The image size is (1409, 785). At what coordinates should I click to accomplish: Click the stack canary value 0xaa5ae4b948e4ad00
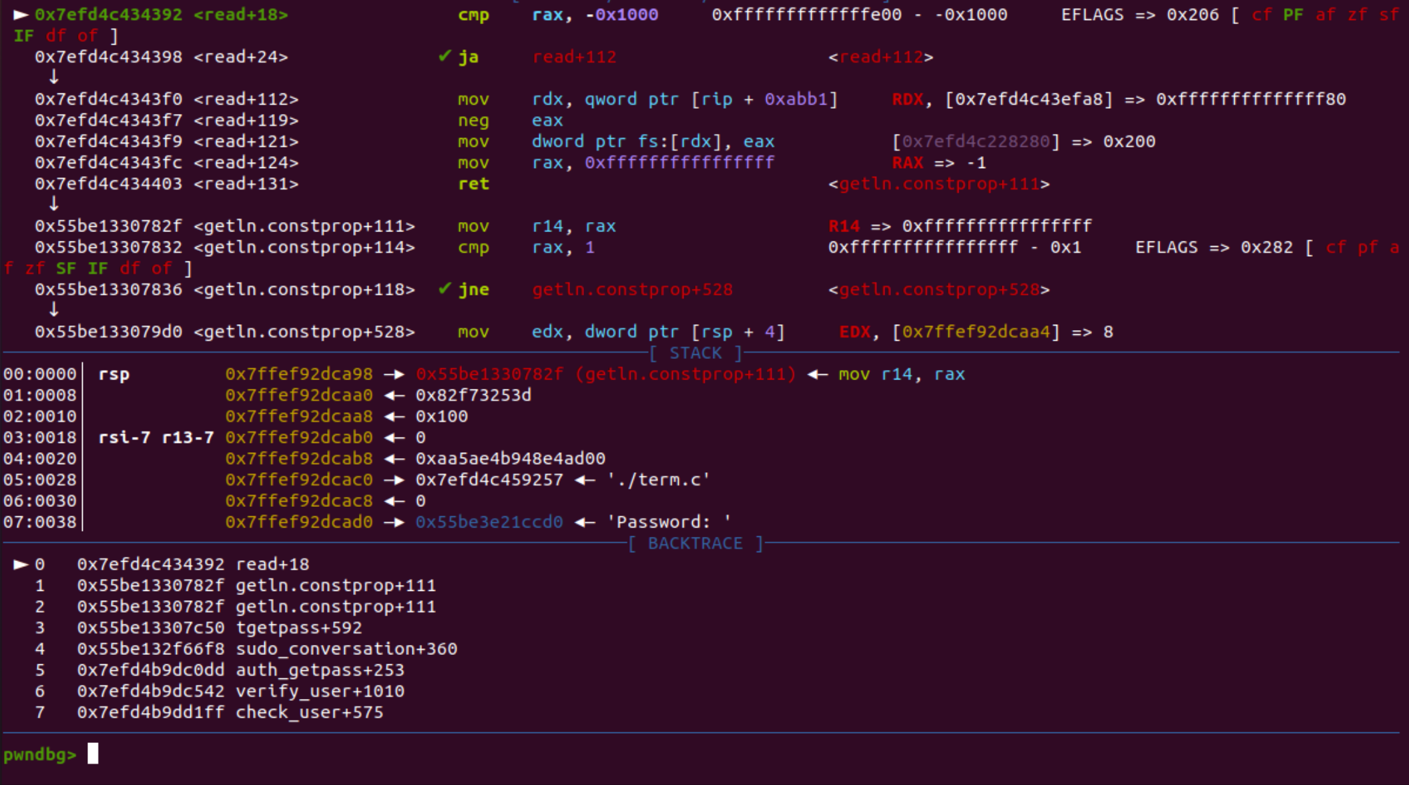510,459
